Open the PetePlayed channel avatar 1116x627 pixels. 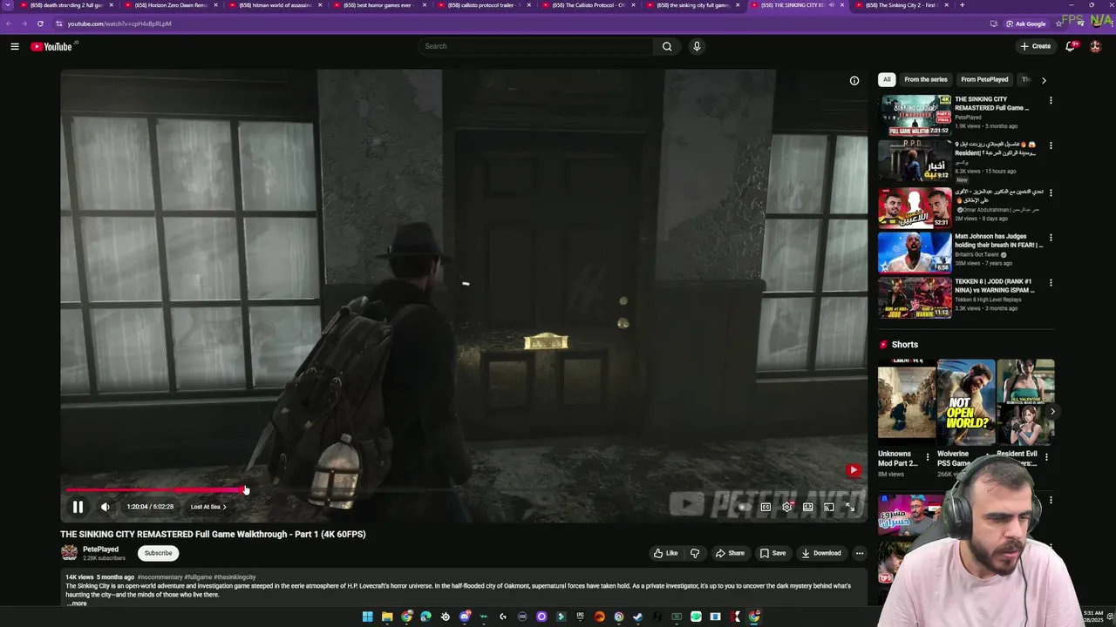69,552
